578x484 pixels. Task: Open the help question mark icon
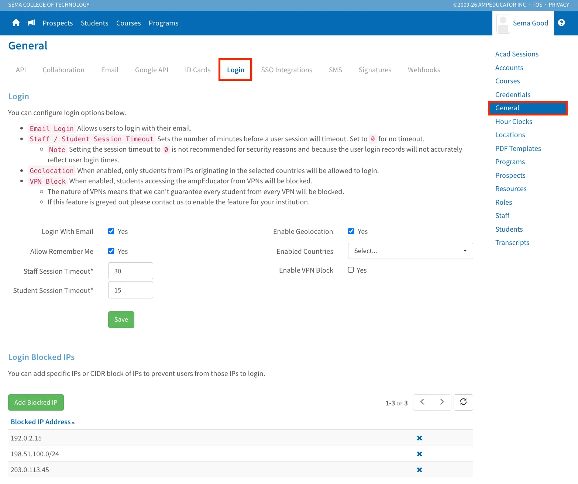(x=561, y=23)
